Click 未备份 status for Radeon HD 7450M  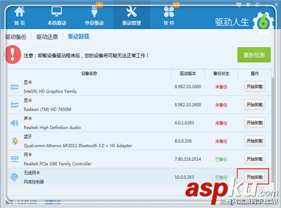[x=221, y=105]
